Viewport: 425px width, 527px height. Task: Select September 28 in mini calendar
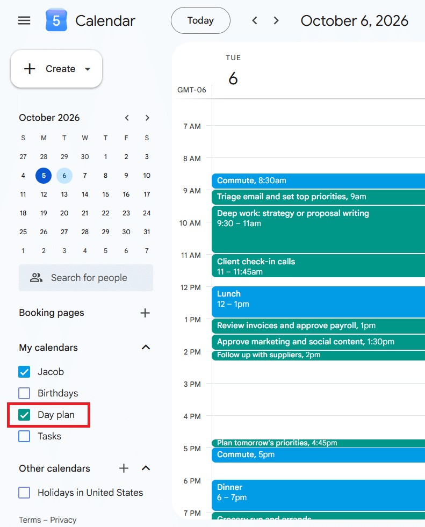point(44,157)
